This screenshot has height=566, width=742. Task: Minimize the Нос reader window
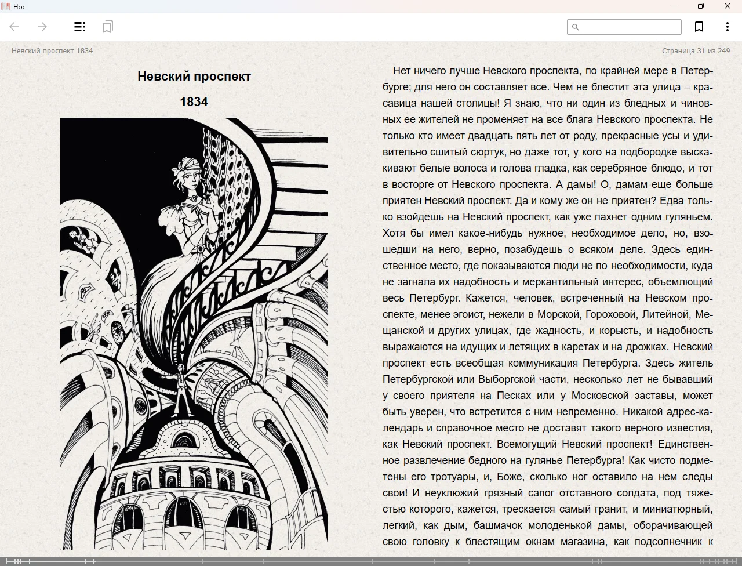(x=675, y=6)
